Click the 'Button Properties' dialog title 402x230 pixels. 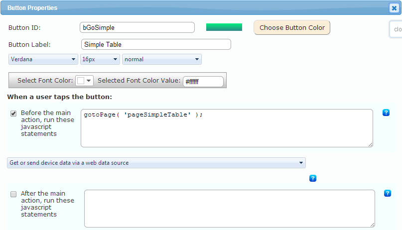32,8
